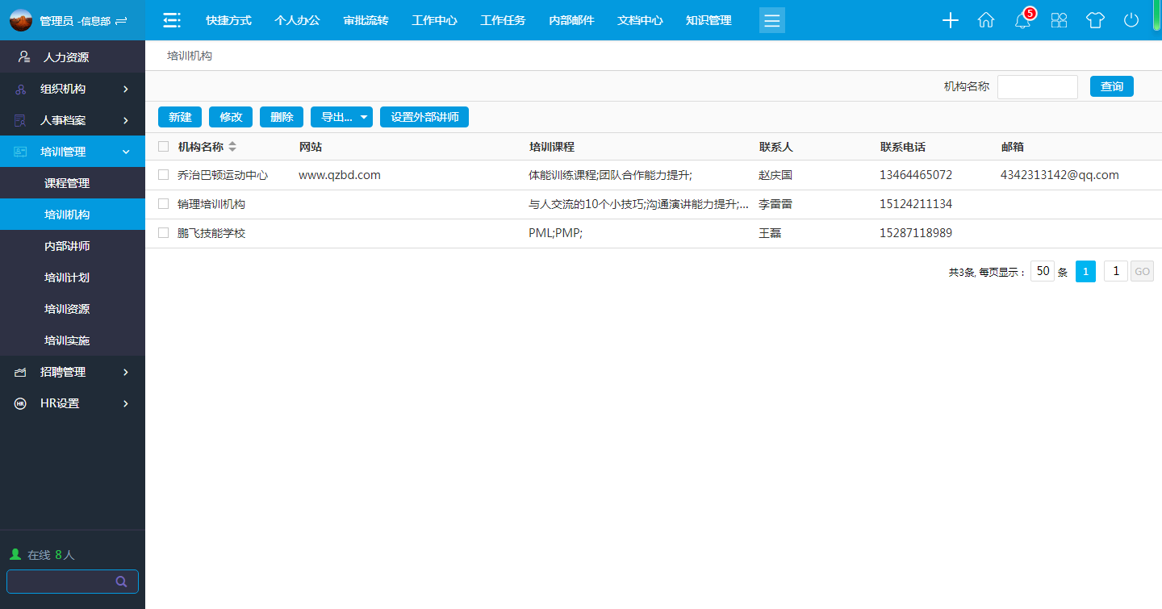Screen dimensions: 1162x609
Task: Focus the 机构名称 search input field
Action: 1038,87
